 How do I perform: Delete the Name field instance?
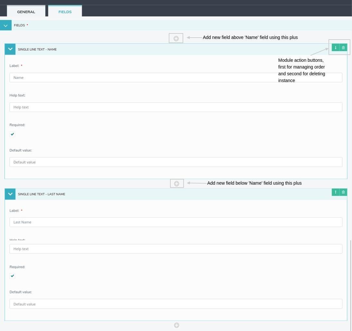tap(343, 48)
